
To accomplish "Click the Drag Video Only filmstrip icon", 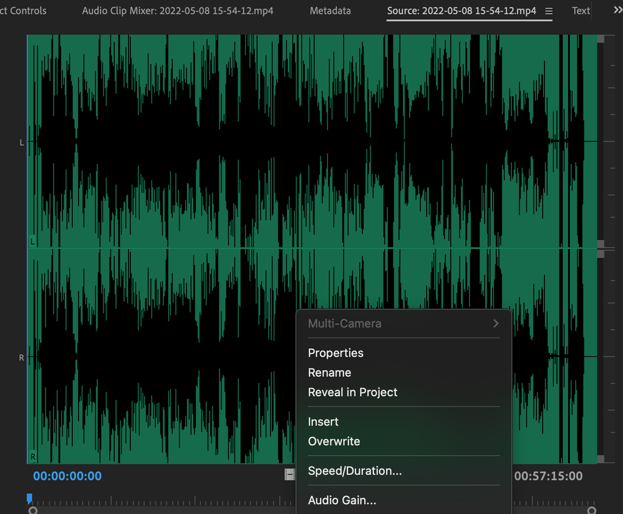I will coord(289,475).
